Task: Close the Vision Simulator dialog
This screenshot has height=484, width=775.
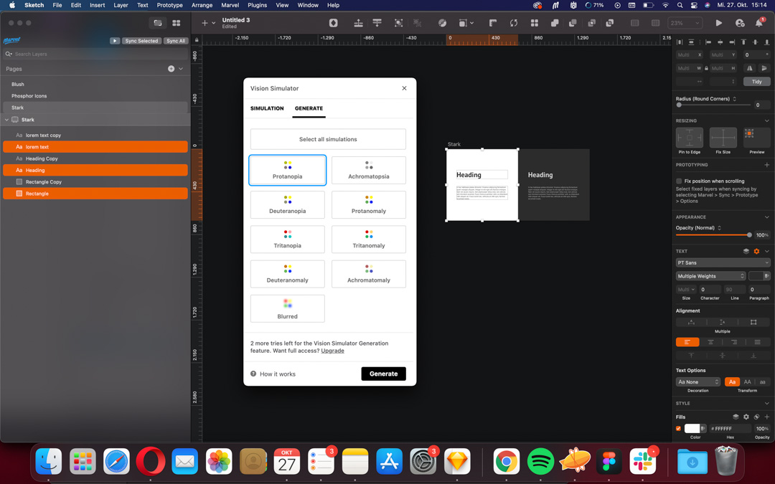Action: pos(404,88)
